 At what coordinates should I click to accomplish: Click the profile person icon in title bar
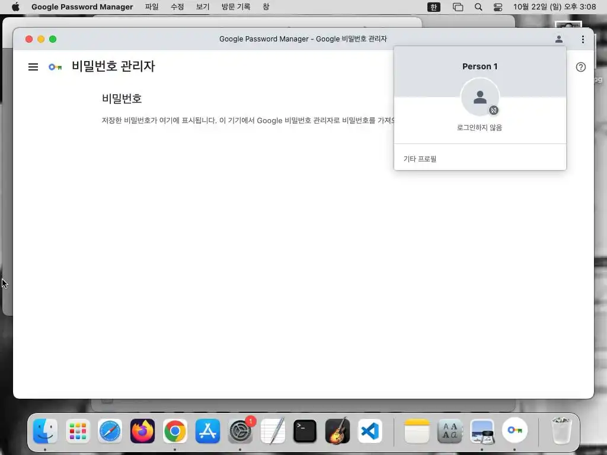(558, 39)
